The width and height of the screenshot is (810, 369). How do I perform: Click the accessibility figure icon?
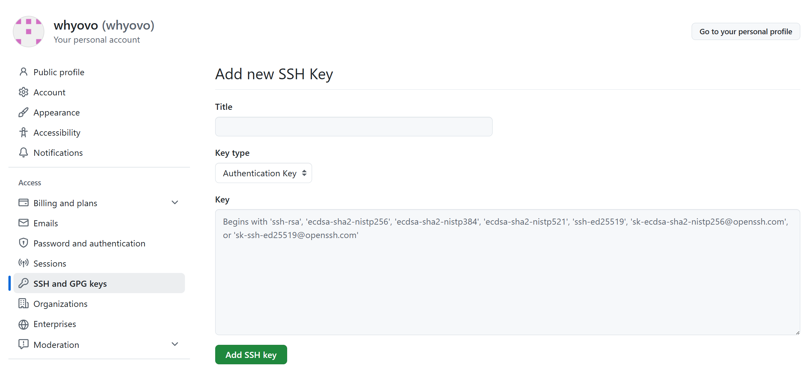coord(24,132)
